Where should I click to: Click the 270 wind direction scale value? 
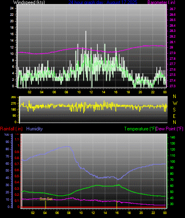[14, 104]
